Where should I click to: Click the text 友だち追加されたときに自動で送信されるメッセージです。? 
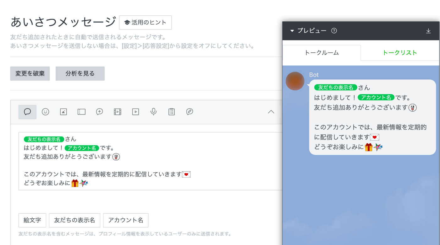(x=88, y=37)
